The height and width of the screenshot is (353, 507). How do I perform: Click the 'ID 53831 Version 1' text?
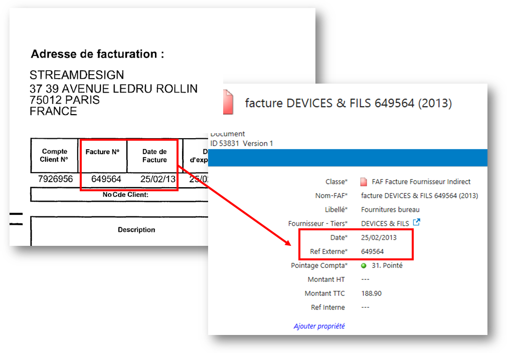click(x=241, y=143)
